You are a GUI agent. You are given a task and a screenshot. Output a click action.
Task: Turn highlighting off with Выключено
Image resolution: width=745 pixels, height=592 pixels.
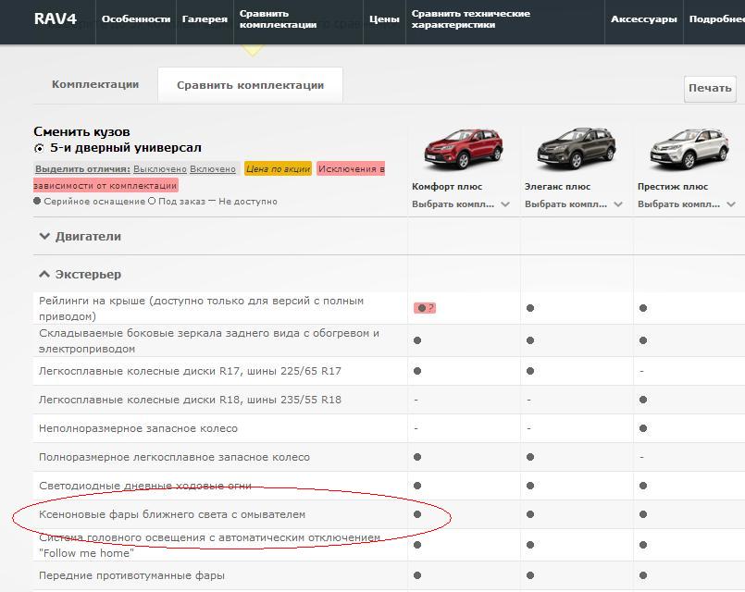click(x=159, y=169)
